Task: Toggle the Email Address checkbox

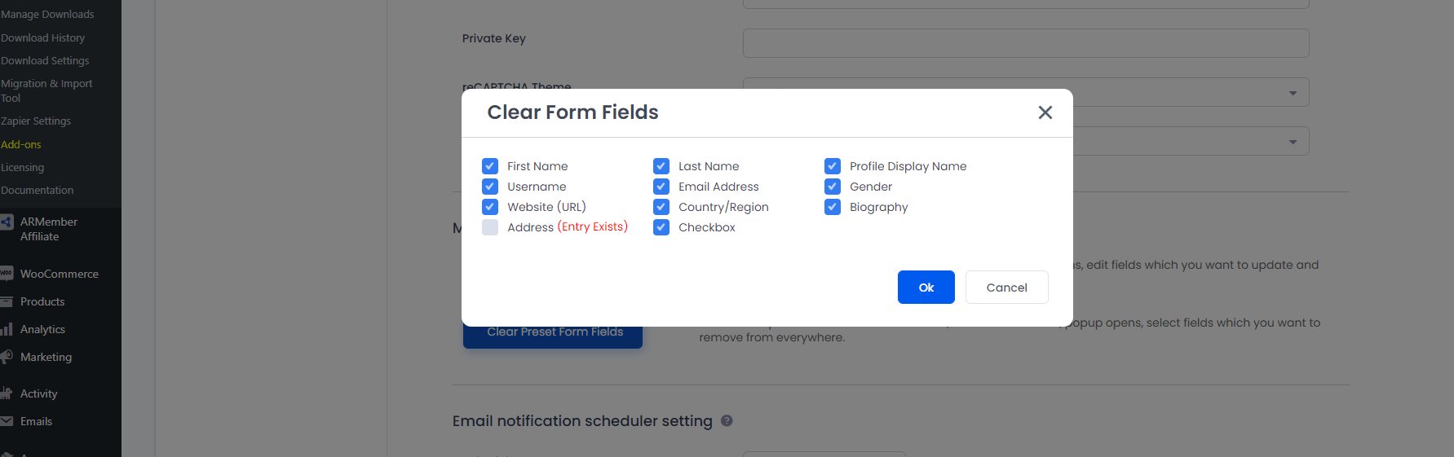Action: (x=661, y=187)
